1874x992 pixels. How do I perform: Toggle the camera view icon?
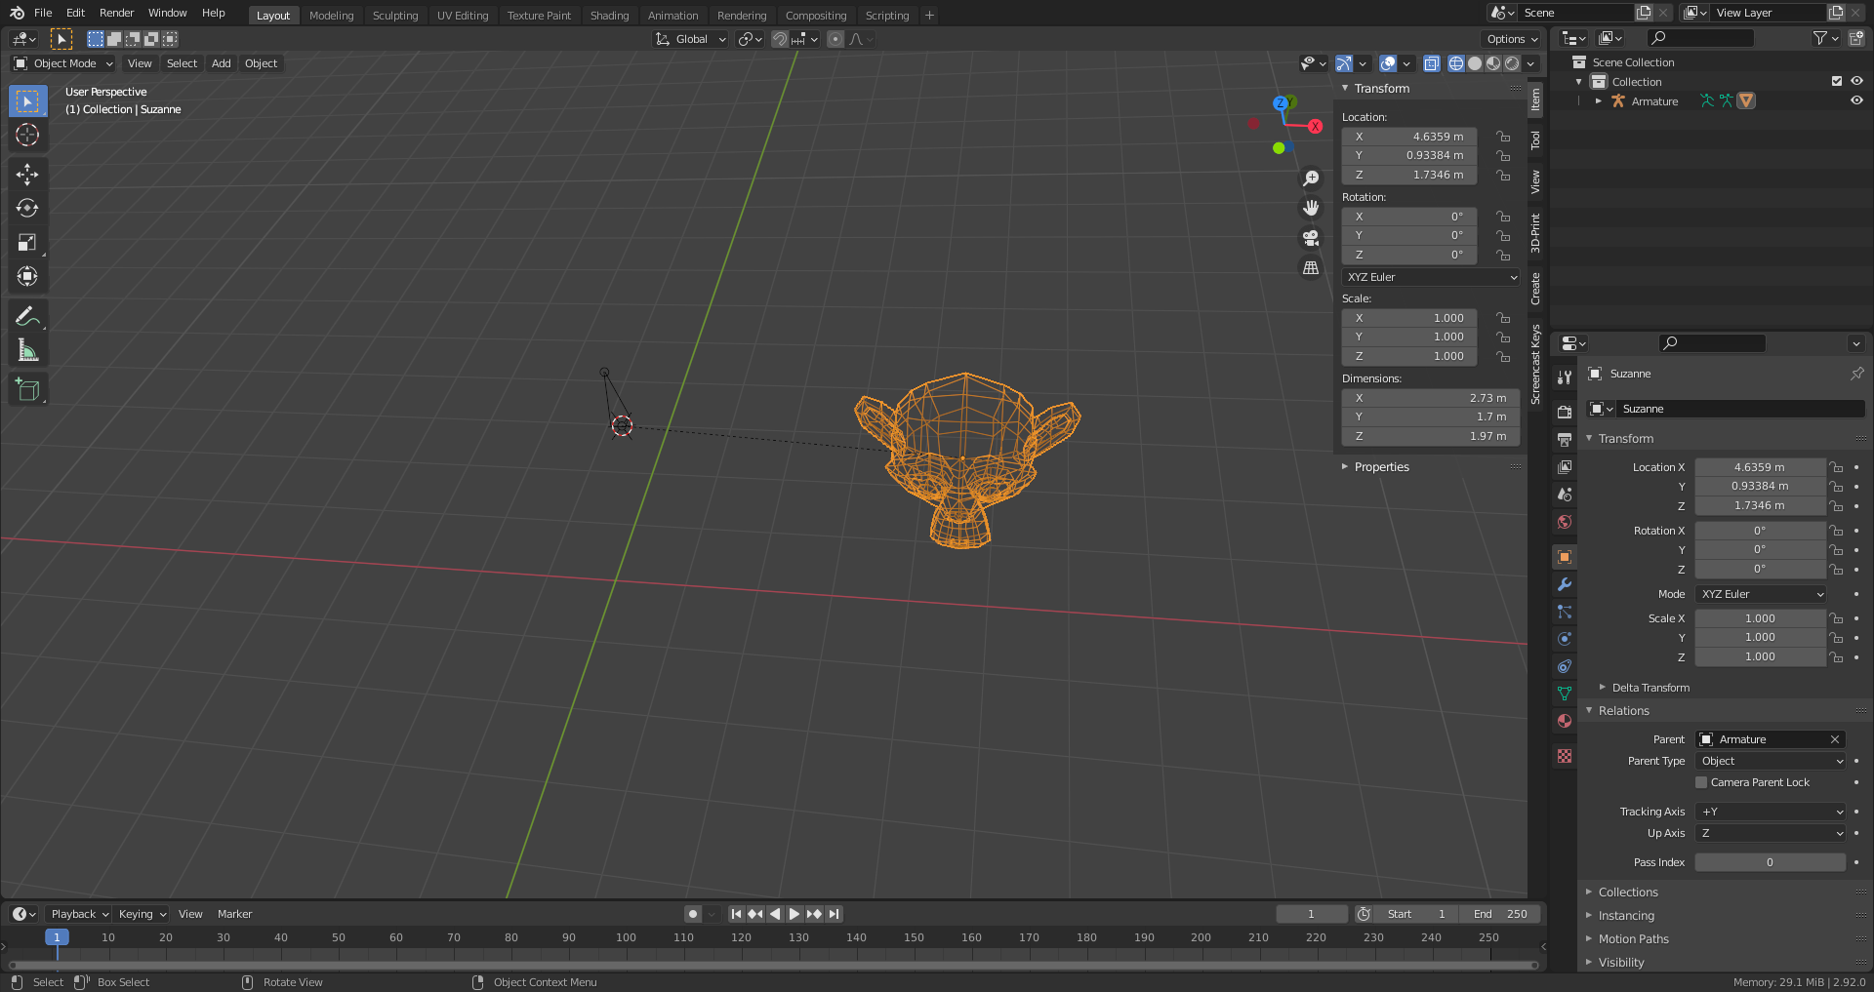click(1311, 238)
